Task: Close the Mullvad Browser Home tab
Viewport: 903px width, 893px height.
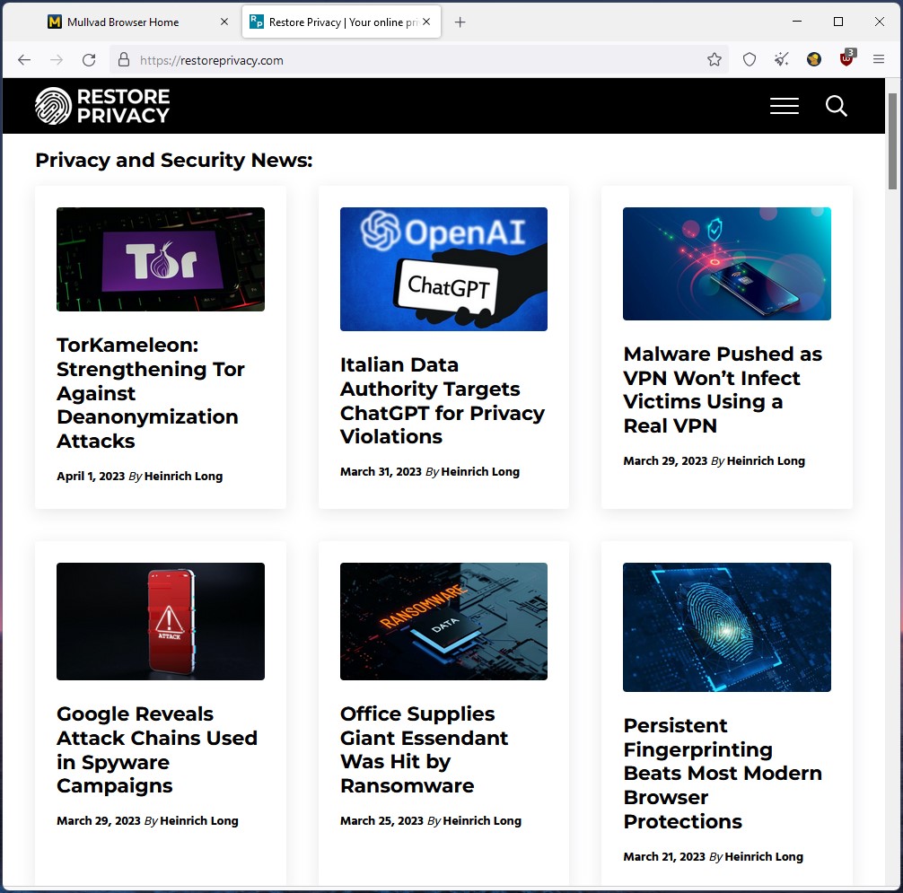Action: [224, 22]
